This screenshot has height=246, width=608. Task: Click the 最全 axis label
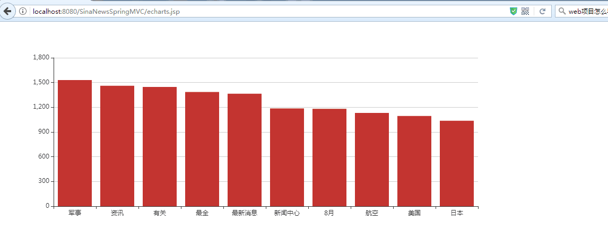pyautogui.click(x=202, y=213)
